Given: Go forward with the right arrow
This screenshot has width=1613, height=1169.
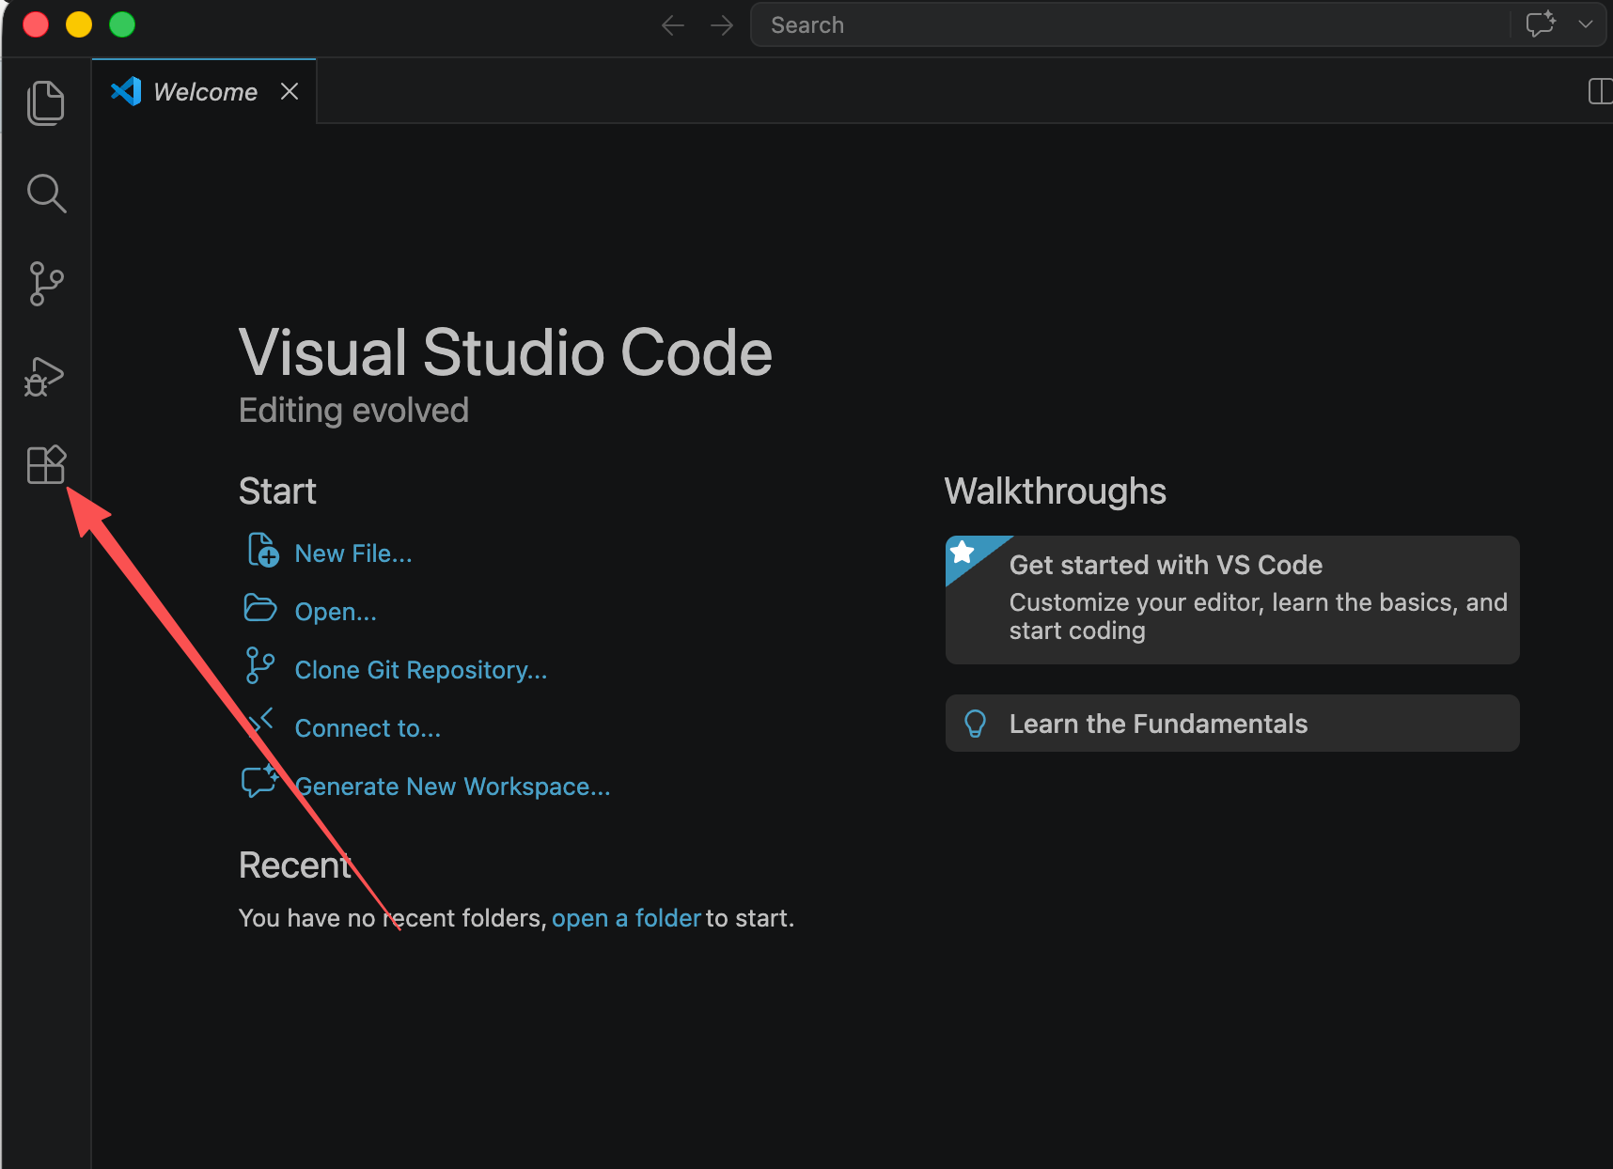Looking at the screenshot, I should pyautogui.click(x=722, y=25).
